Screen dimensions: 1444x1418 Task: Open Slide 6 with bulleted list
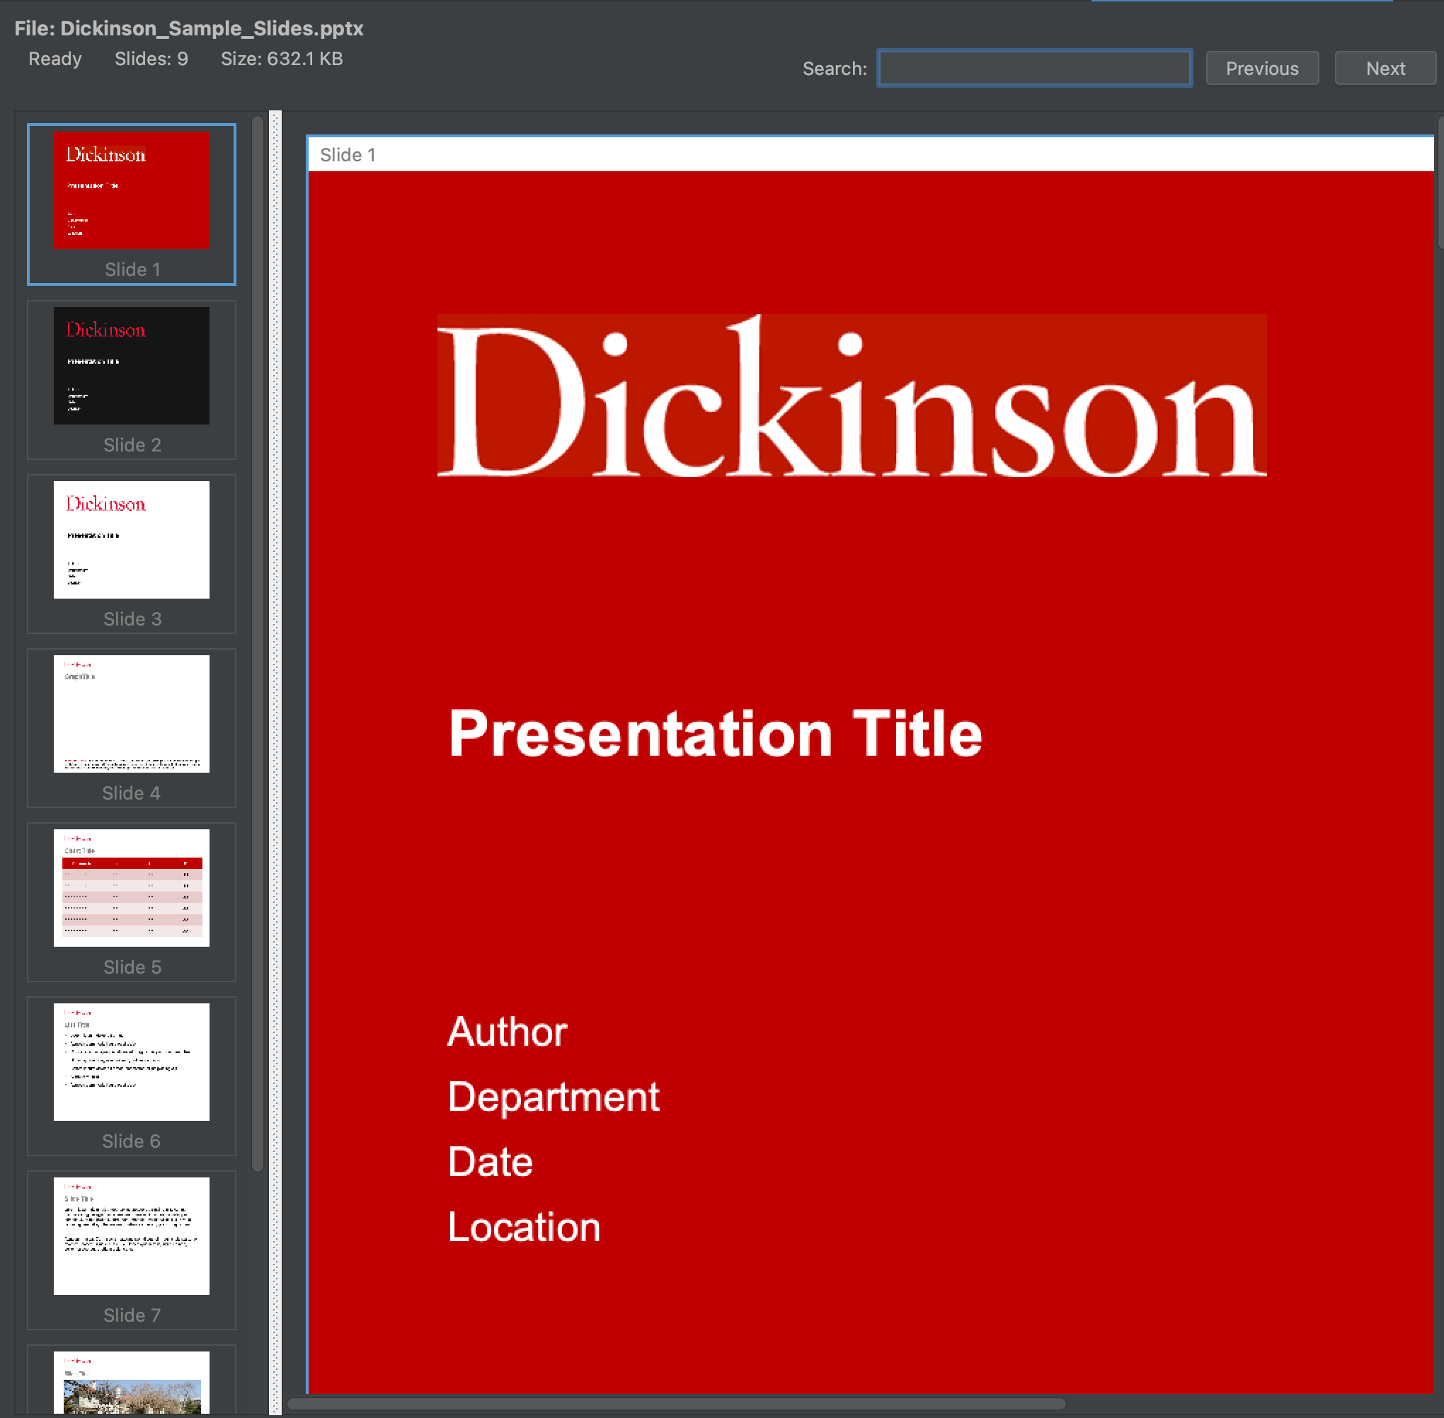point(131,1061)
